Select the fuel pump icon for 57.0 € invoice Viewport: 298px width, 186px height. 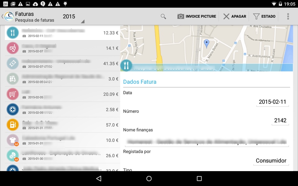pyautogui.click(x=13, y=125)
